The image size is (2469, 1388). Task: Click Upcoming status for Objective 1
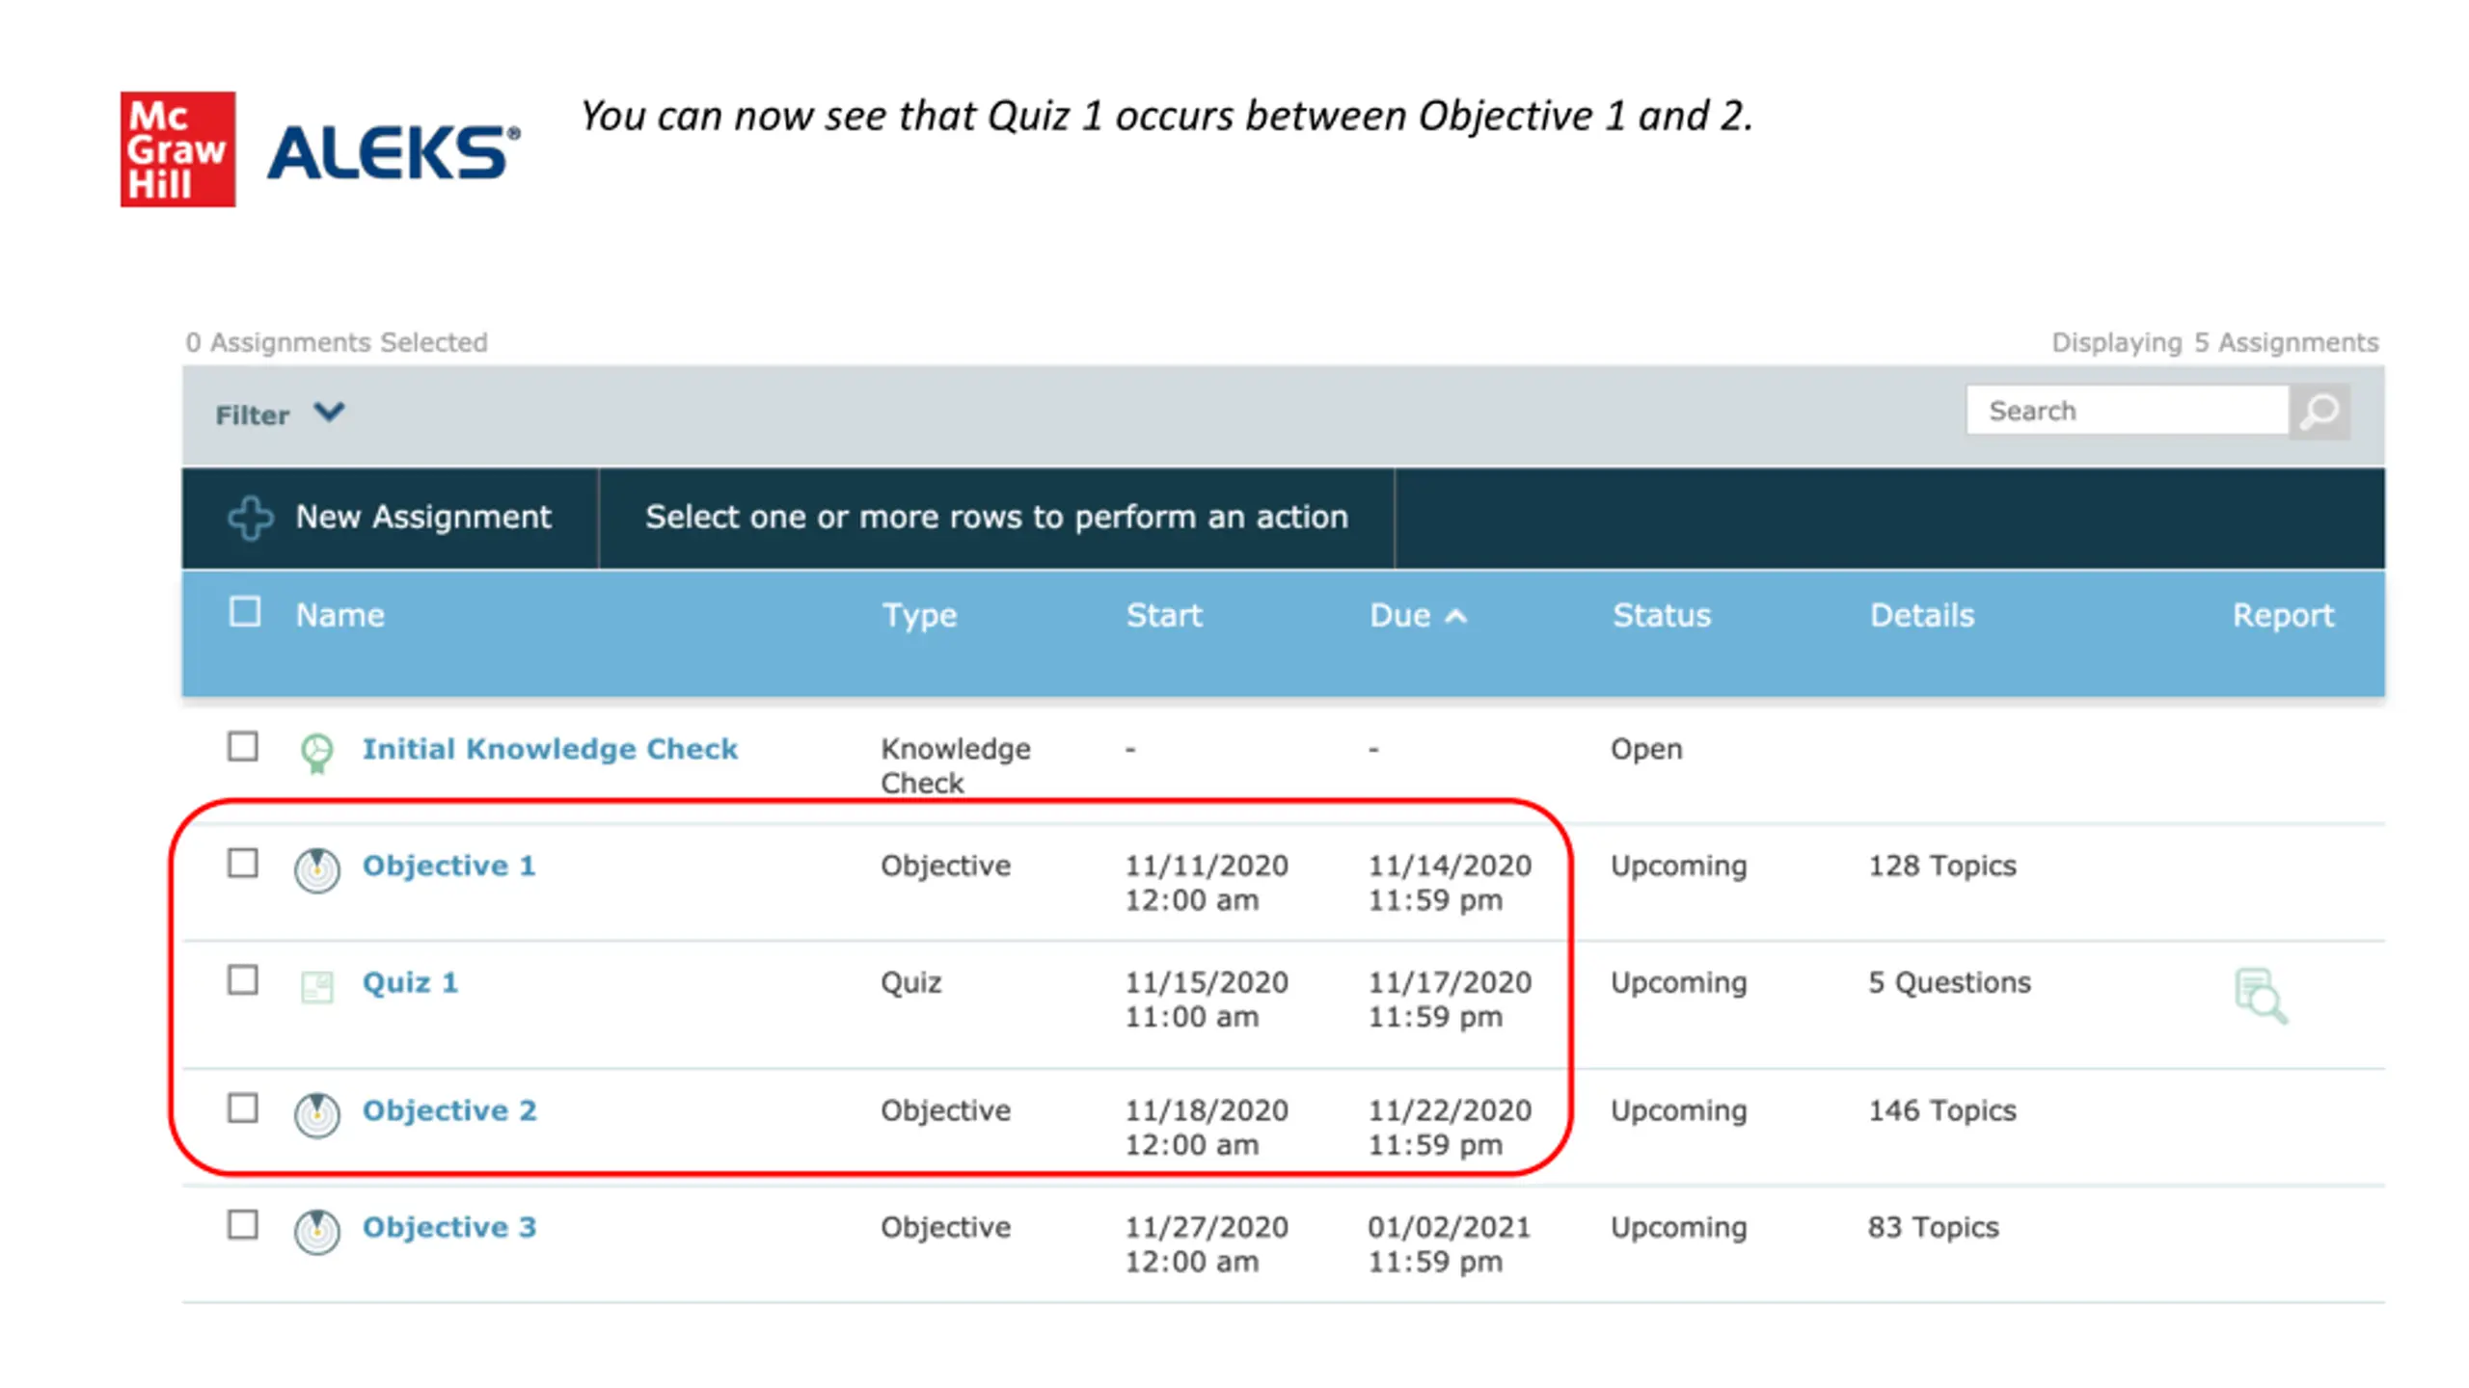pyautogui.click(x=1678, y=867)
